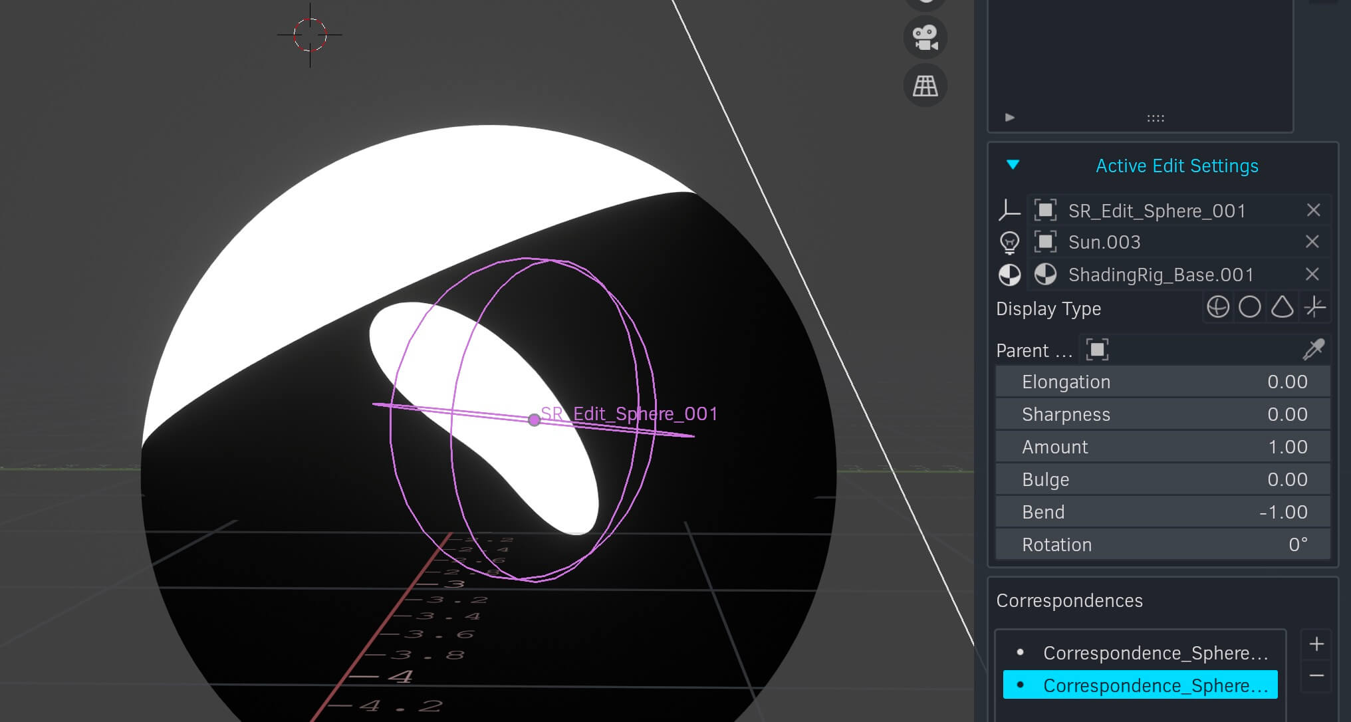The height and width of the screenshot is (722, 1351).
Task: Expand the list filter arrow in upper panel
Action: [1010, 118]
